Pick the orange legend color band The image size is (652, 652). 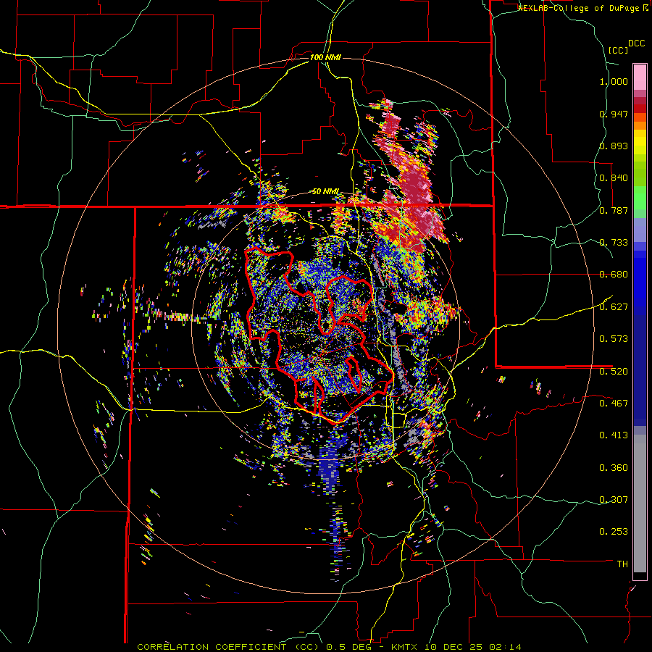pyautogui.click(x=640, y=125)
